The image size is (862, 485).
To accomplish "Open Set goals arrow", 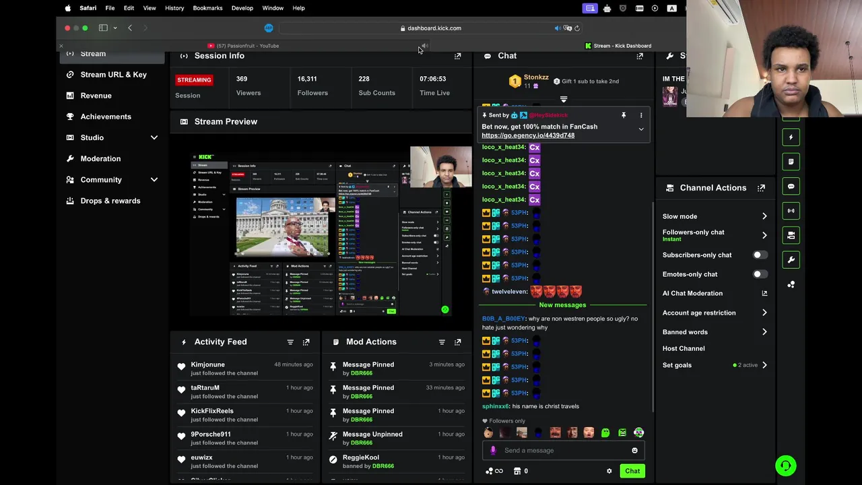I will tap(764, 365).
